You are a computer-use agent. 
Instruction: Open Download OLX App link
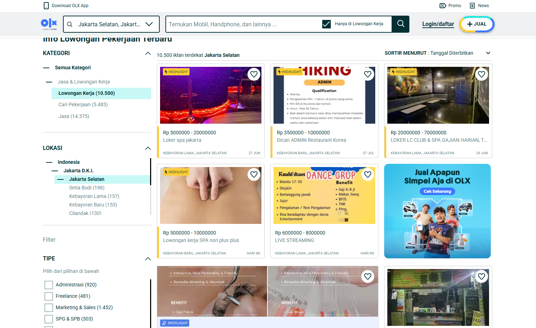pyautogui.click(x=70, y=6)
